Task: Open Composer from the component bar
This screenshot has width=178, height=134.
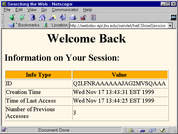Action: coord(163,130)
